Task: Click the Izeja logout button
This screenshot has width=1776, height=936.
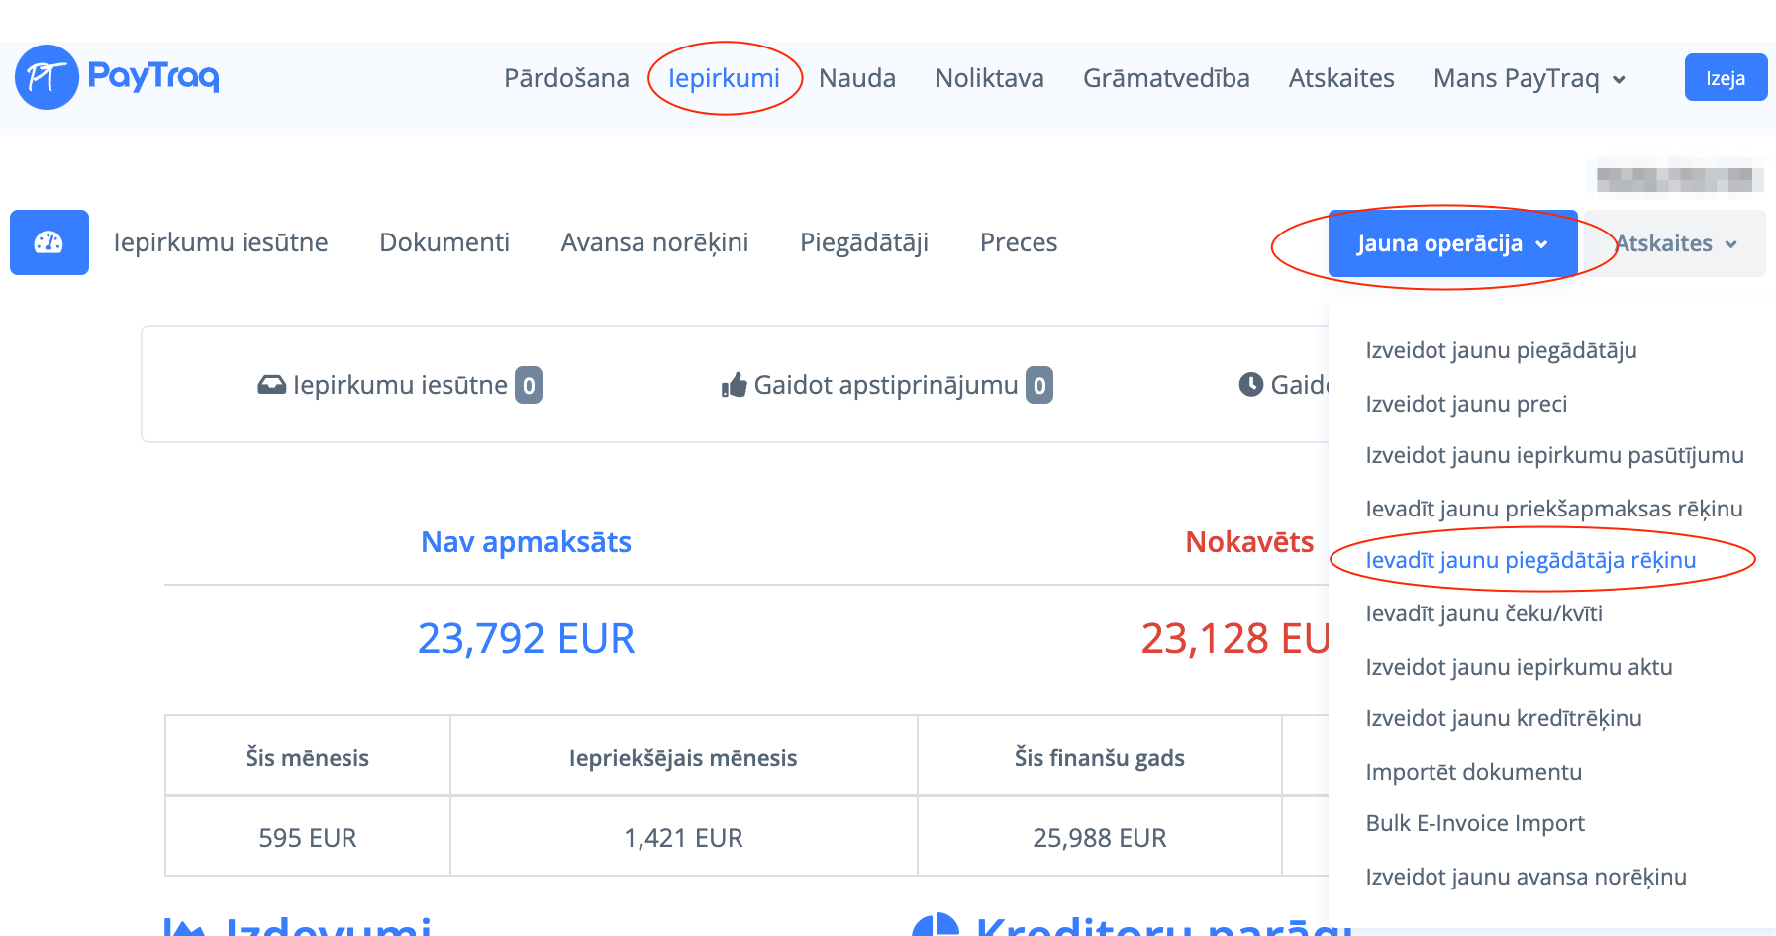Action: [x=1725, y=78]
